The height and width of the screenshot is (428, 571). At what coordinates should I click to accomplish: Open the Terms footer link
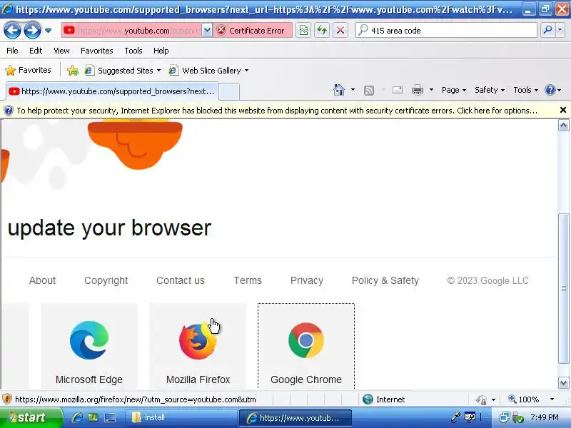click(x=248, y=280)
